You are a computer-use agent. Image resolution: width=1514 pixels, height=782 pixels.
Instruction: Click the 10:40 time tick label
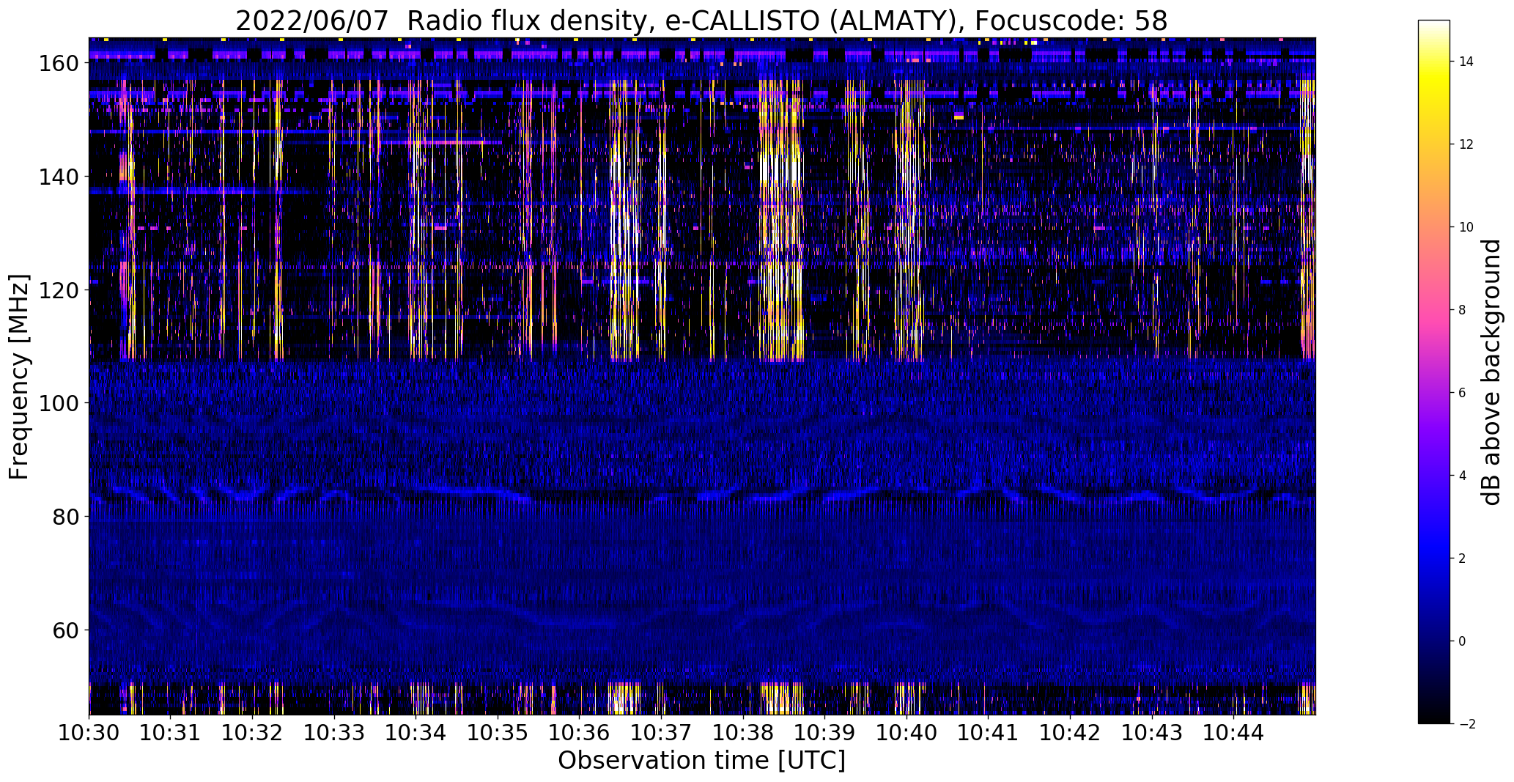(x=906, y=731)
